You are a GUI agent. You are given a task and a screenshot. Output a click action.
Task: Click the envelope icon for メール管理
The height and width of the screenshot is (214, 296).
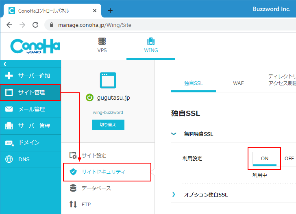(9, 109)
